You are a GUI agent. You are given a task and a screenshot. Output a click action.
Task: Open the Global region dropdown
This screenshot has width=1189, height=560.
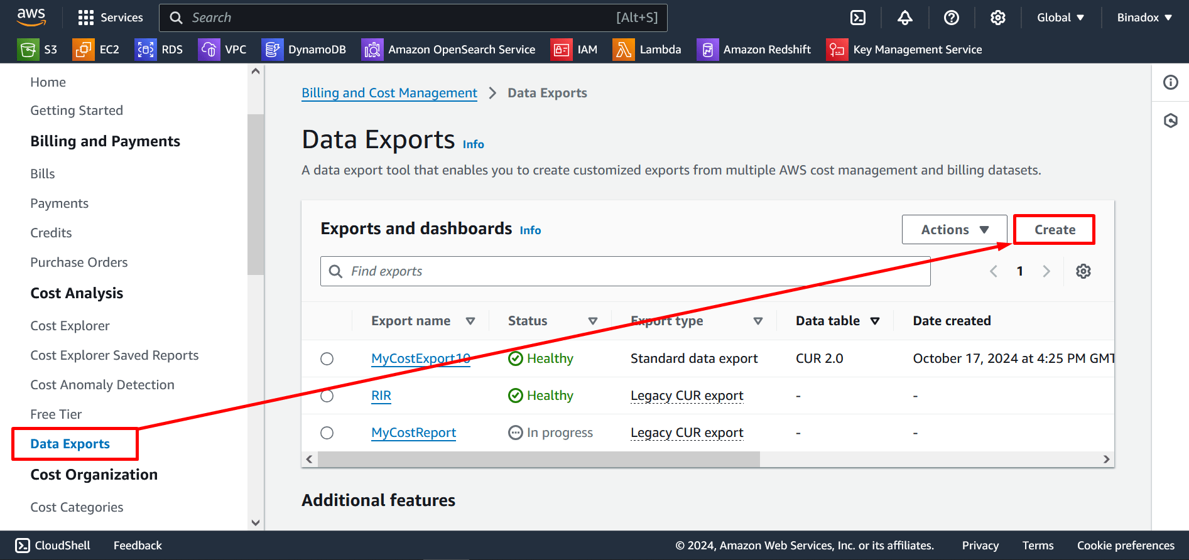pyautogui.click(x=1060, y=18)
